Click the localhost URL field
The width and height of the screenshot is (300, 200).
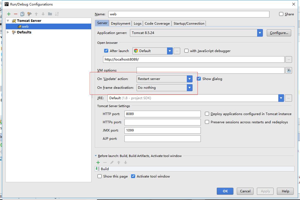point(194,59)
